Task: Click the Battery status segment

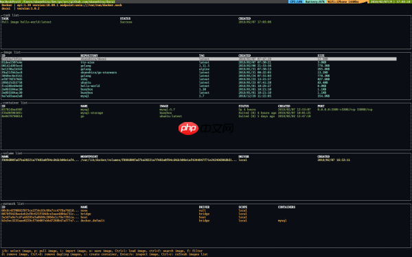Action: pyautogui.click(x=314, y=1)
